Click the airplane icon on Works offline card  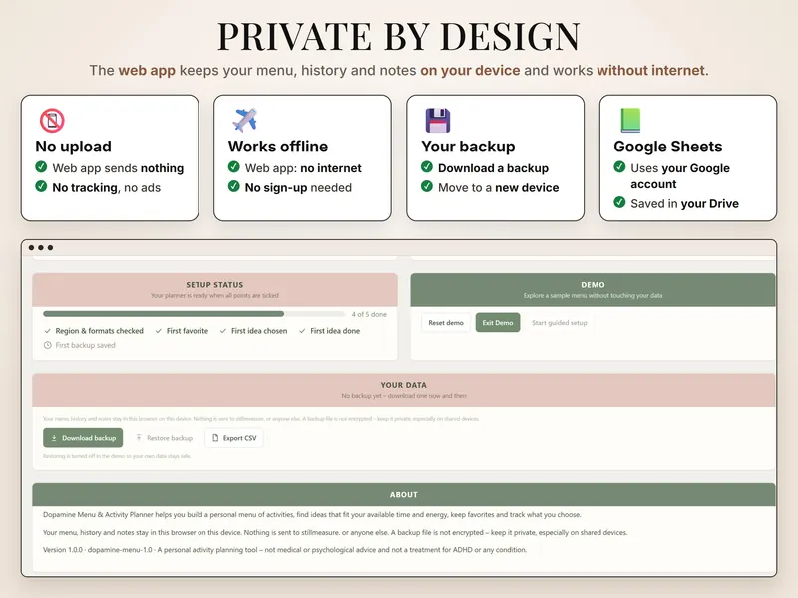244,120
